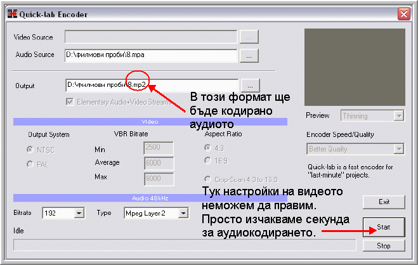
Task: Click the Audio 48kHz section header
Action: click(150, 198)
